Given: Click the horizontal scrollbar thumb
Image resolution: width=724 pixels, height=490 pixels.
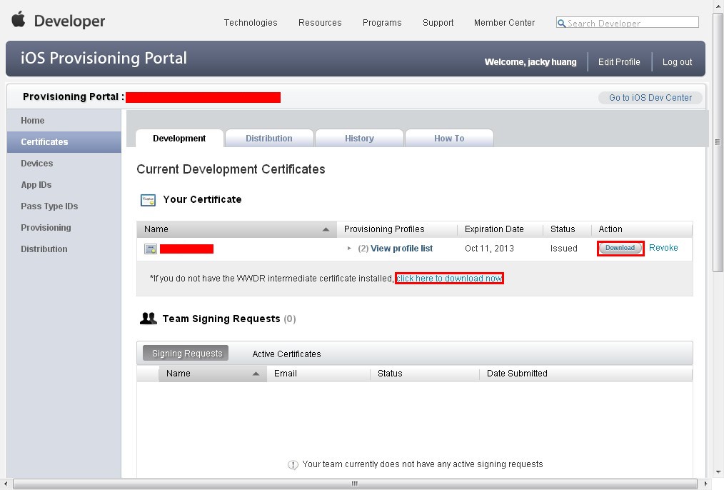Looking at the screenshot, I should pyautogui.click(x=354, y=484).
